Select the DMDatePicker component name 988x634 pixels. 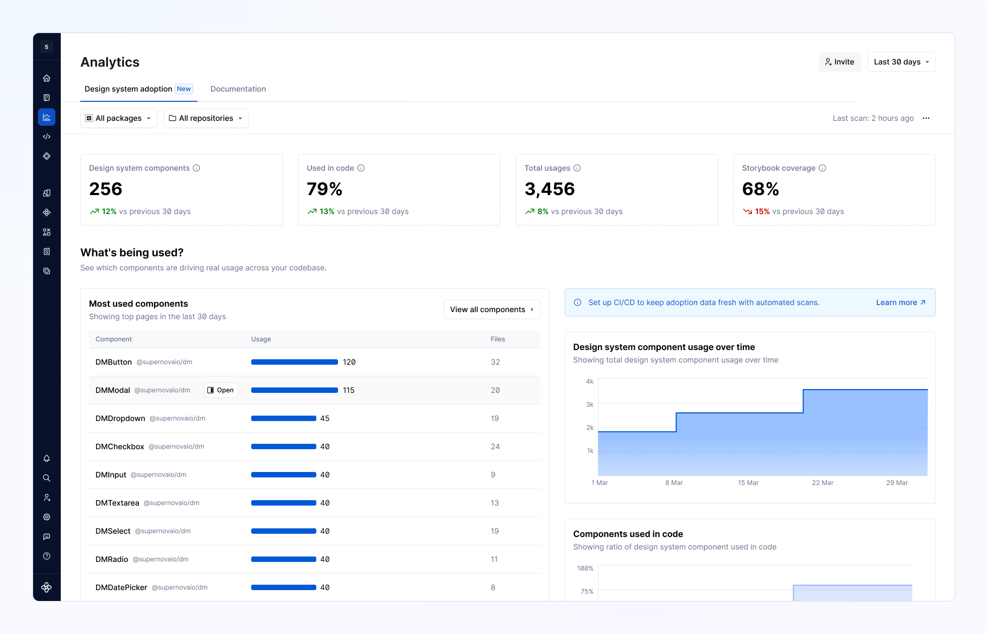[121, 587]
